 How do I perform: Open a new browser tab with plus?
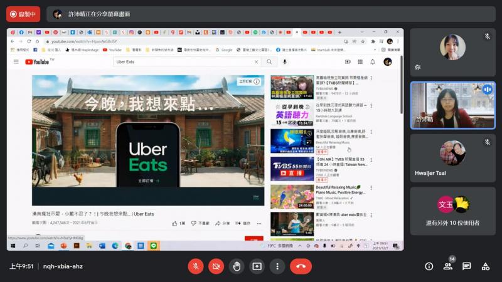coord(339,33)
